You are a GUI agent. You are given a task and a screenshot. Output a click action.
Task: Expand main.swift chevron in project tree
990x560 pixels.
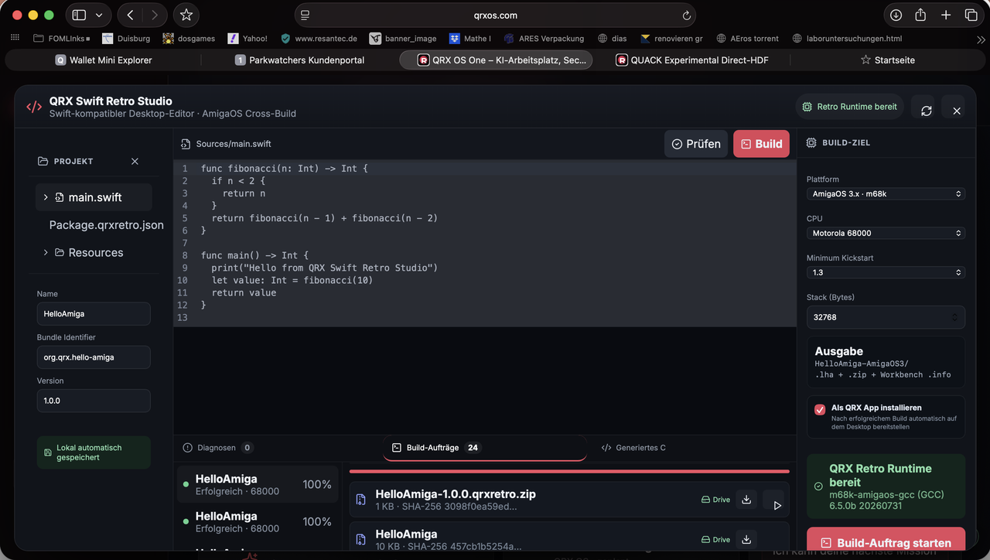(46, 197)
